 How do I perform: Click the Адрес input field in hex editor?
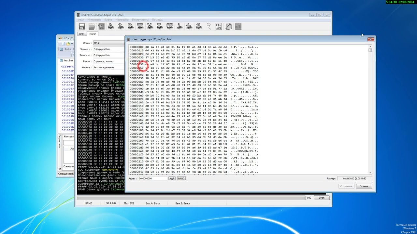(x=152, y=178)
